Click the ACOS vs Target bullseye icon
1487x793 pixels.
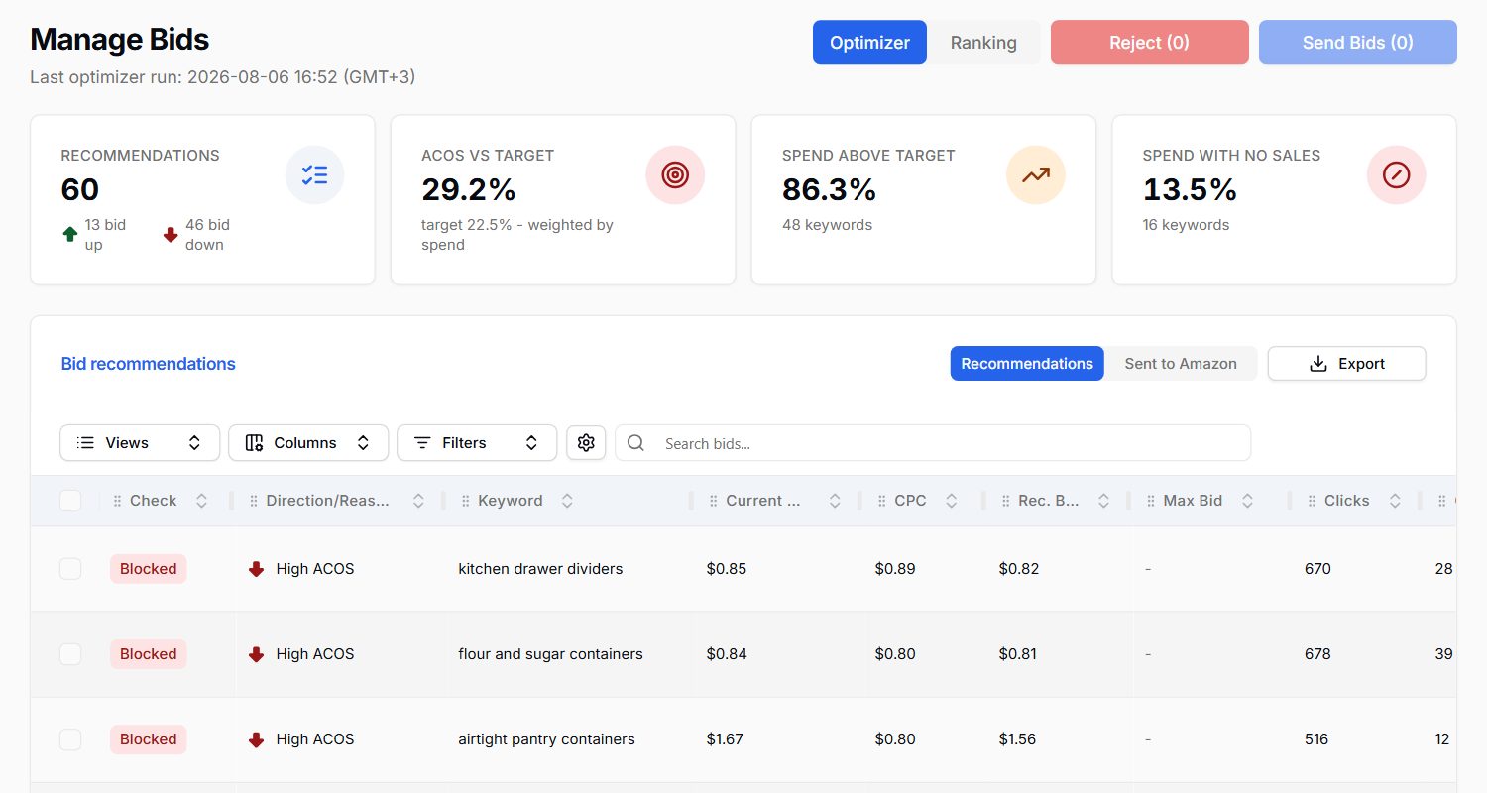tap(675, 175)
